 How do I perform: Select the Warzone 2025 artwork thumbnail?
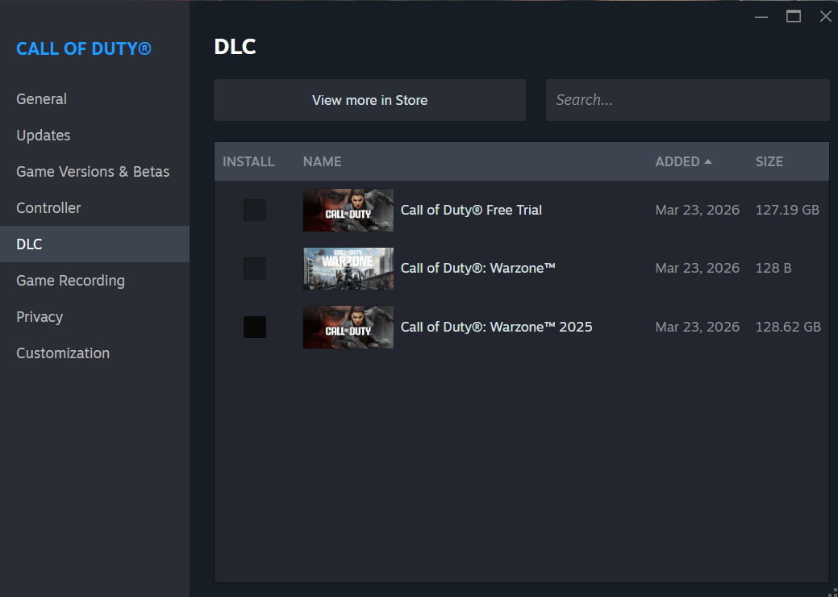coord(348,327)
